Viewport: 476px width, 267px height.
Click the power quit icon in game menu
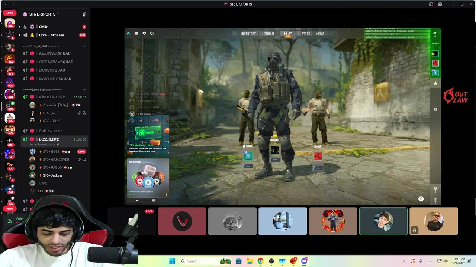coord(152,33)
